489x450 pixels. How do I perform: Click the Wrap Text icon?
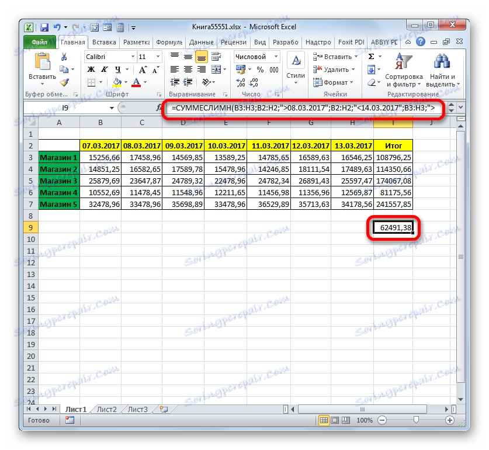click(x=216, y=57)
